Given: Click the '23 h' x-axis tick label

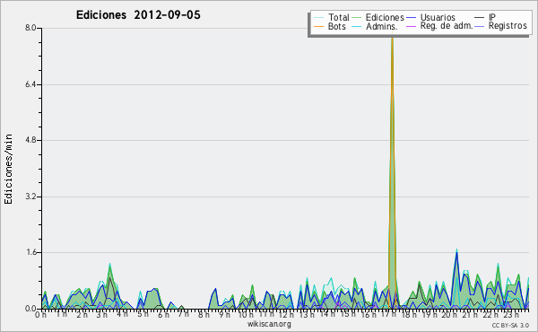Looking at the screenshot, I should (510, 315).
